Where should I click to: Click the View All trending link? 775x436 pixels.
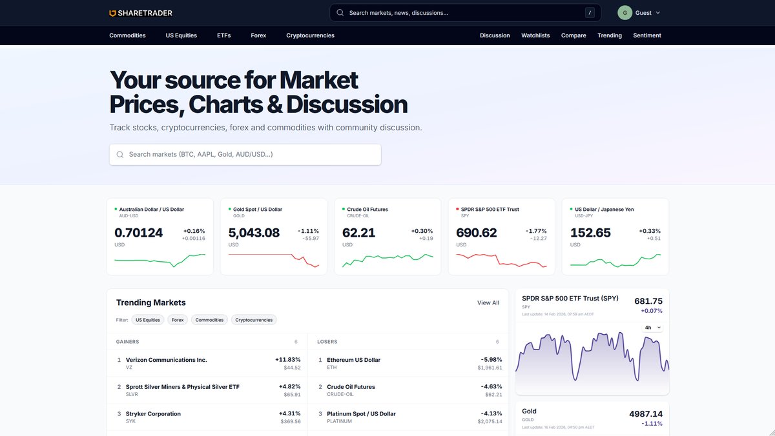click(x=488, y=302)
